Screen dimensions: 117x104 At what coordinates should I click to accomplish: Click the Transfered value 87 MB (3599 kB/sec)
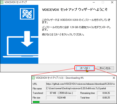coord(61,93)
